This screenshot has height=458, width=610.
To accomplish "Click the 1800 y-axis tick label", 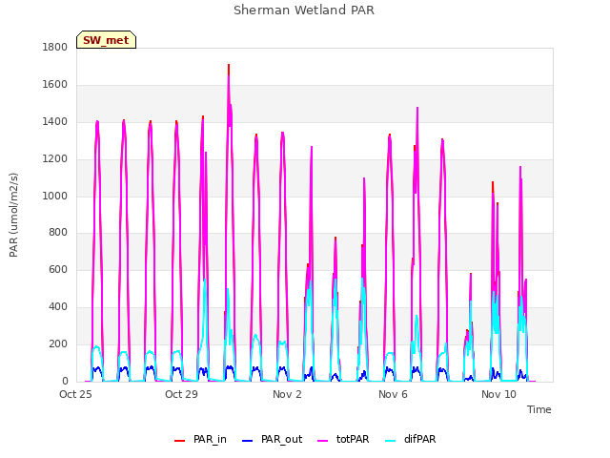I will (x=55, y=48).
